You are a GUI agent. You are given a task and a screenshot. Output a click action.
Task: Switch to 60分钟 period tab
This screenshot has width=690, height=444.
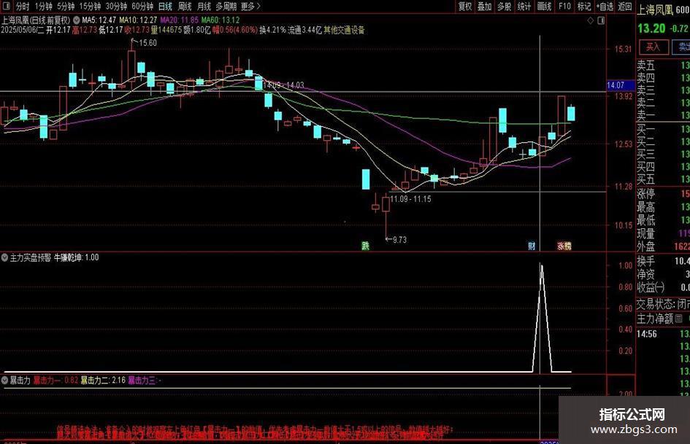coord(142,7)
